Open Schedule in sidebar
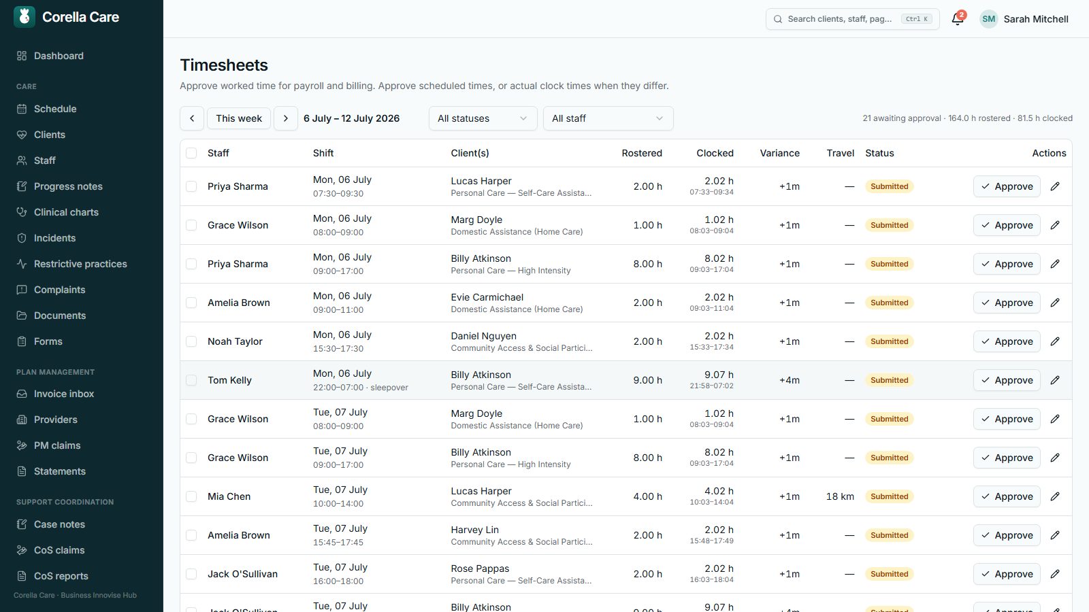The image size is (1089, 612). (x=82, y=109)
